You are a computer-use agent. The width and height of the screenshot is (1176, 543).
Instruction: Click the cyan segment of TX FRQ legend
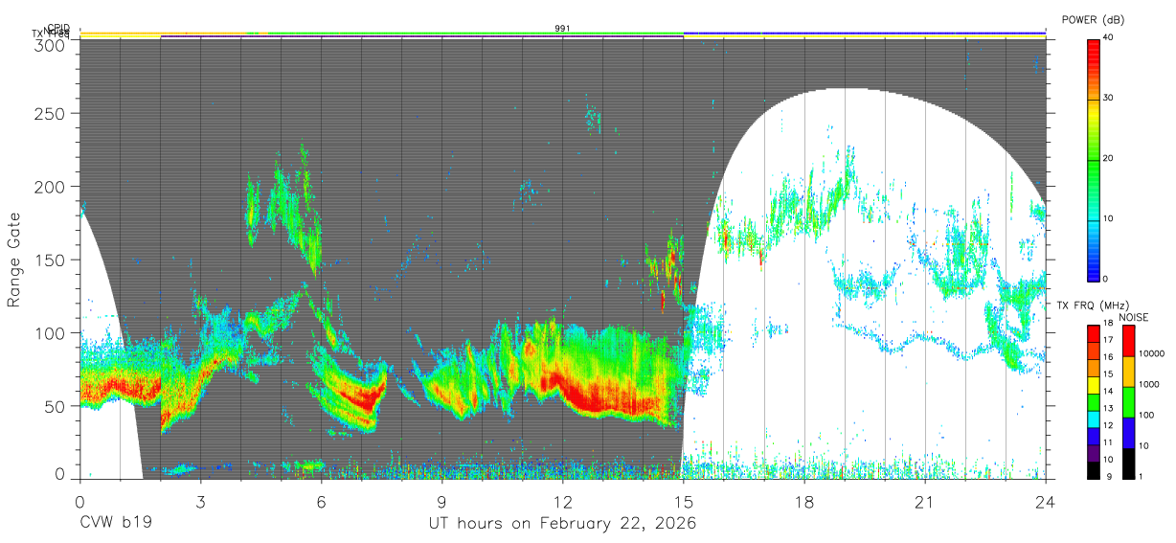1093,418
